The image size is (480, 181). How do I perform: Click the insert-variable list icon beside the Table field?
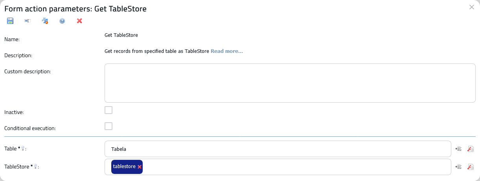pos(458,149)
